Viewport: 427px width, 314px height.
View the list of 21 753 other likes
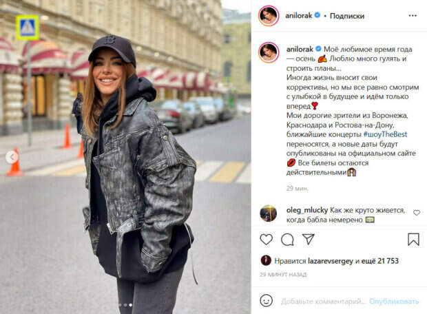(x=380, y=261)
